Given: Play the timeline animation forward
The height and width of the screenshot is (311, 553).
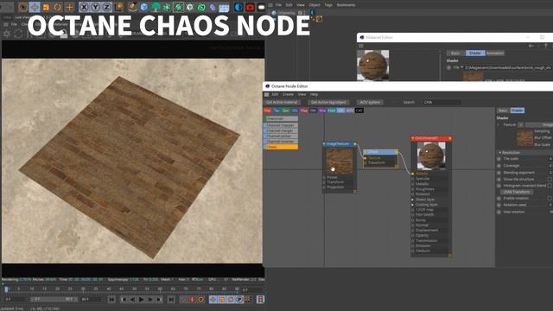Looking at the screenshot, I should [x=142, y=300].
